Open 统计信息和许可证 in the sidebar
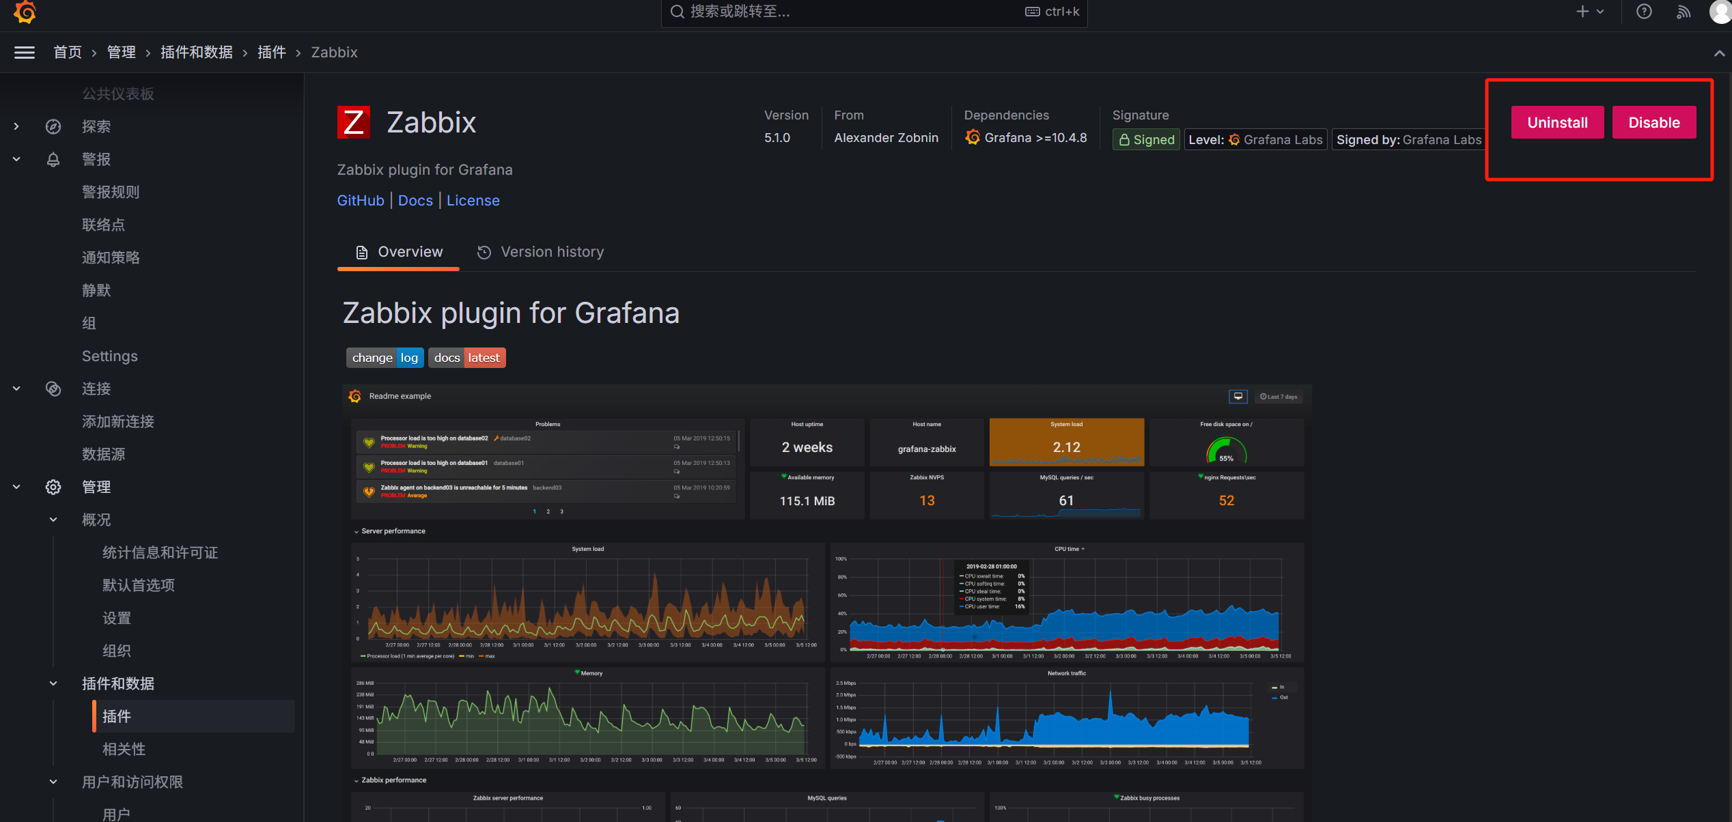1732x822 pixels. (160, 552)
